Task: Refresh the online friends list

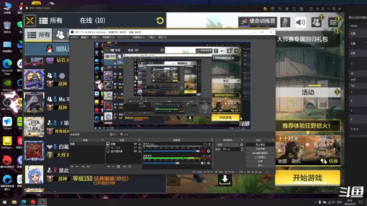Action: pos(160,21)
